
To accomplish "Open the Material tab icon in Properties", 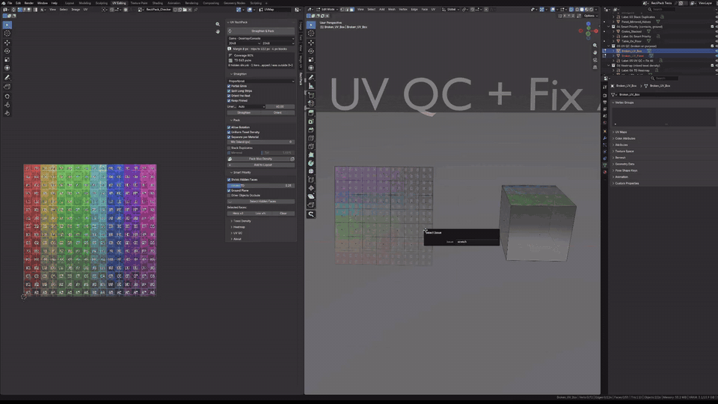I will [605, 172].
